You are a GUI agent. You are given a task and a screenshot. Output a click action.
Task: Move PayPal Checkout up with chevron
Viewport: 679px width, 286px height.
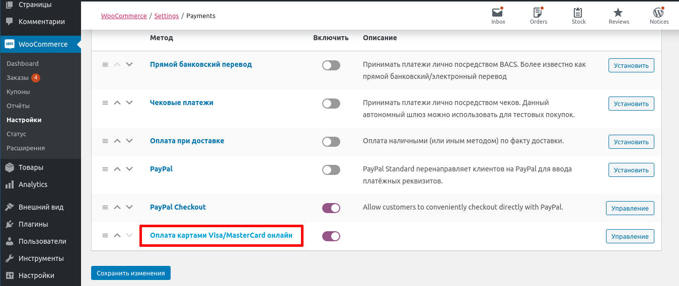click(117, 207)
